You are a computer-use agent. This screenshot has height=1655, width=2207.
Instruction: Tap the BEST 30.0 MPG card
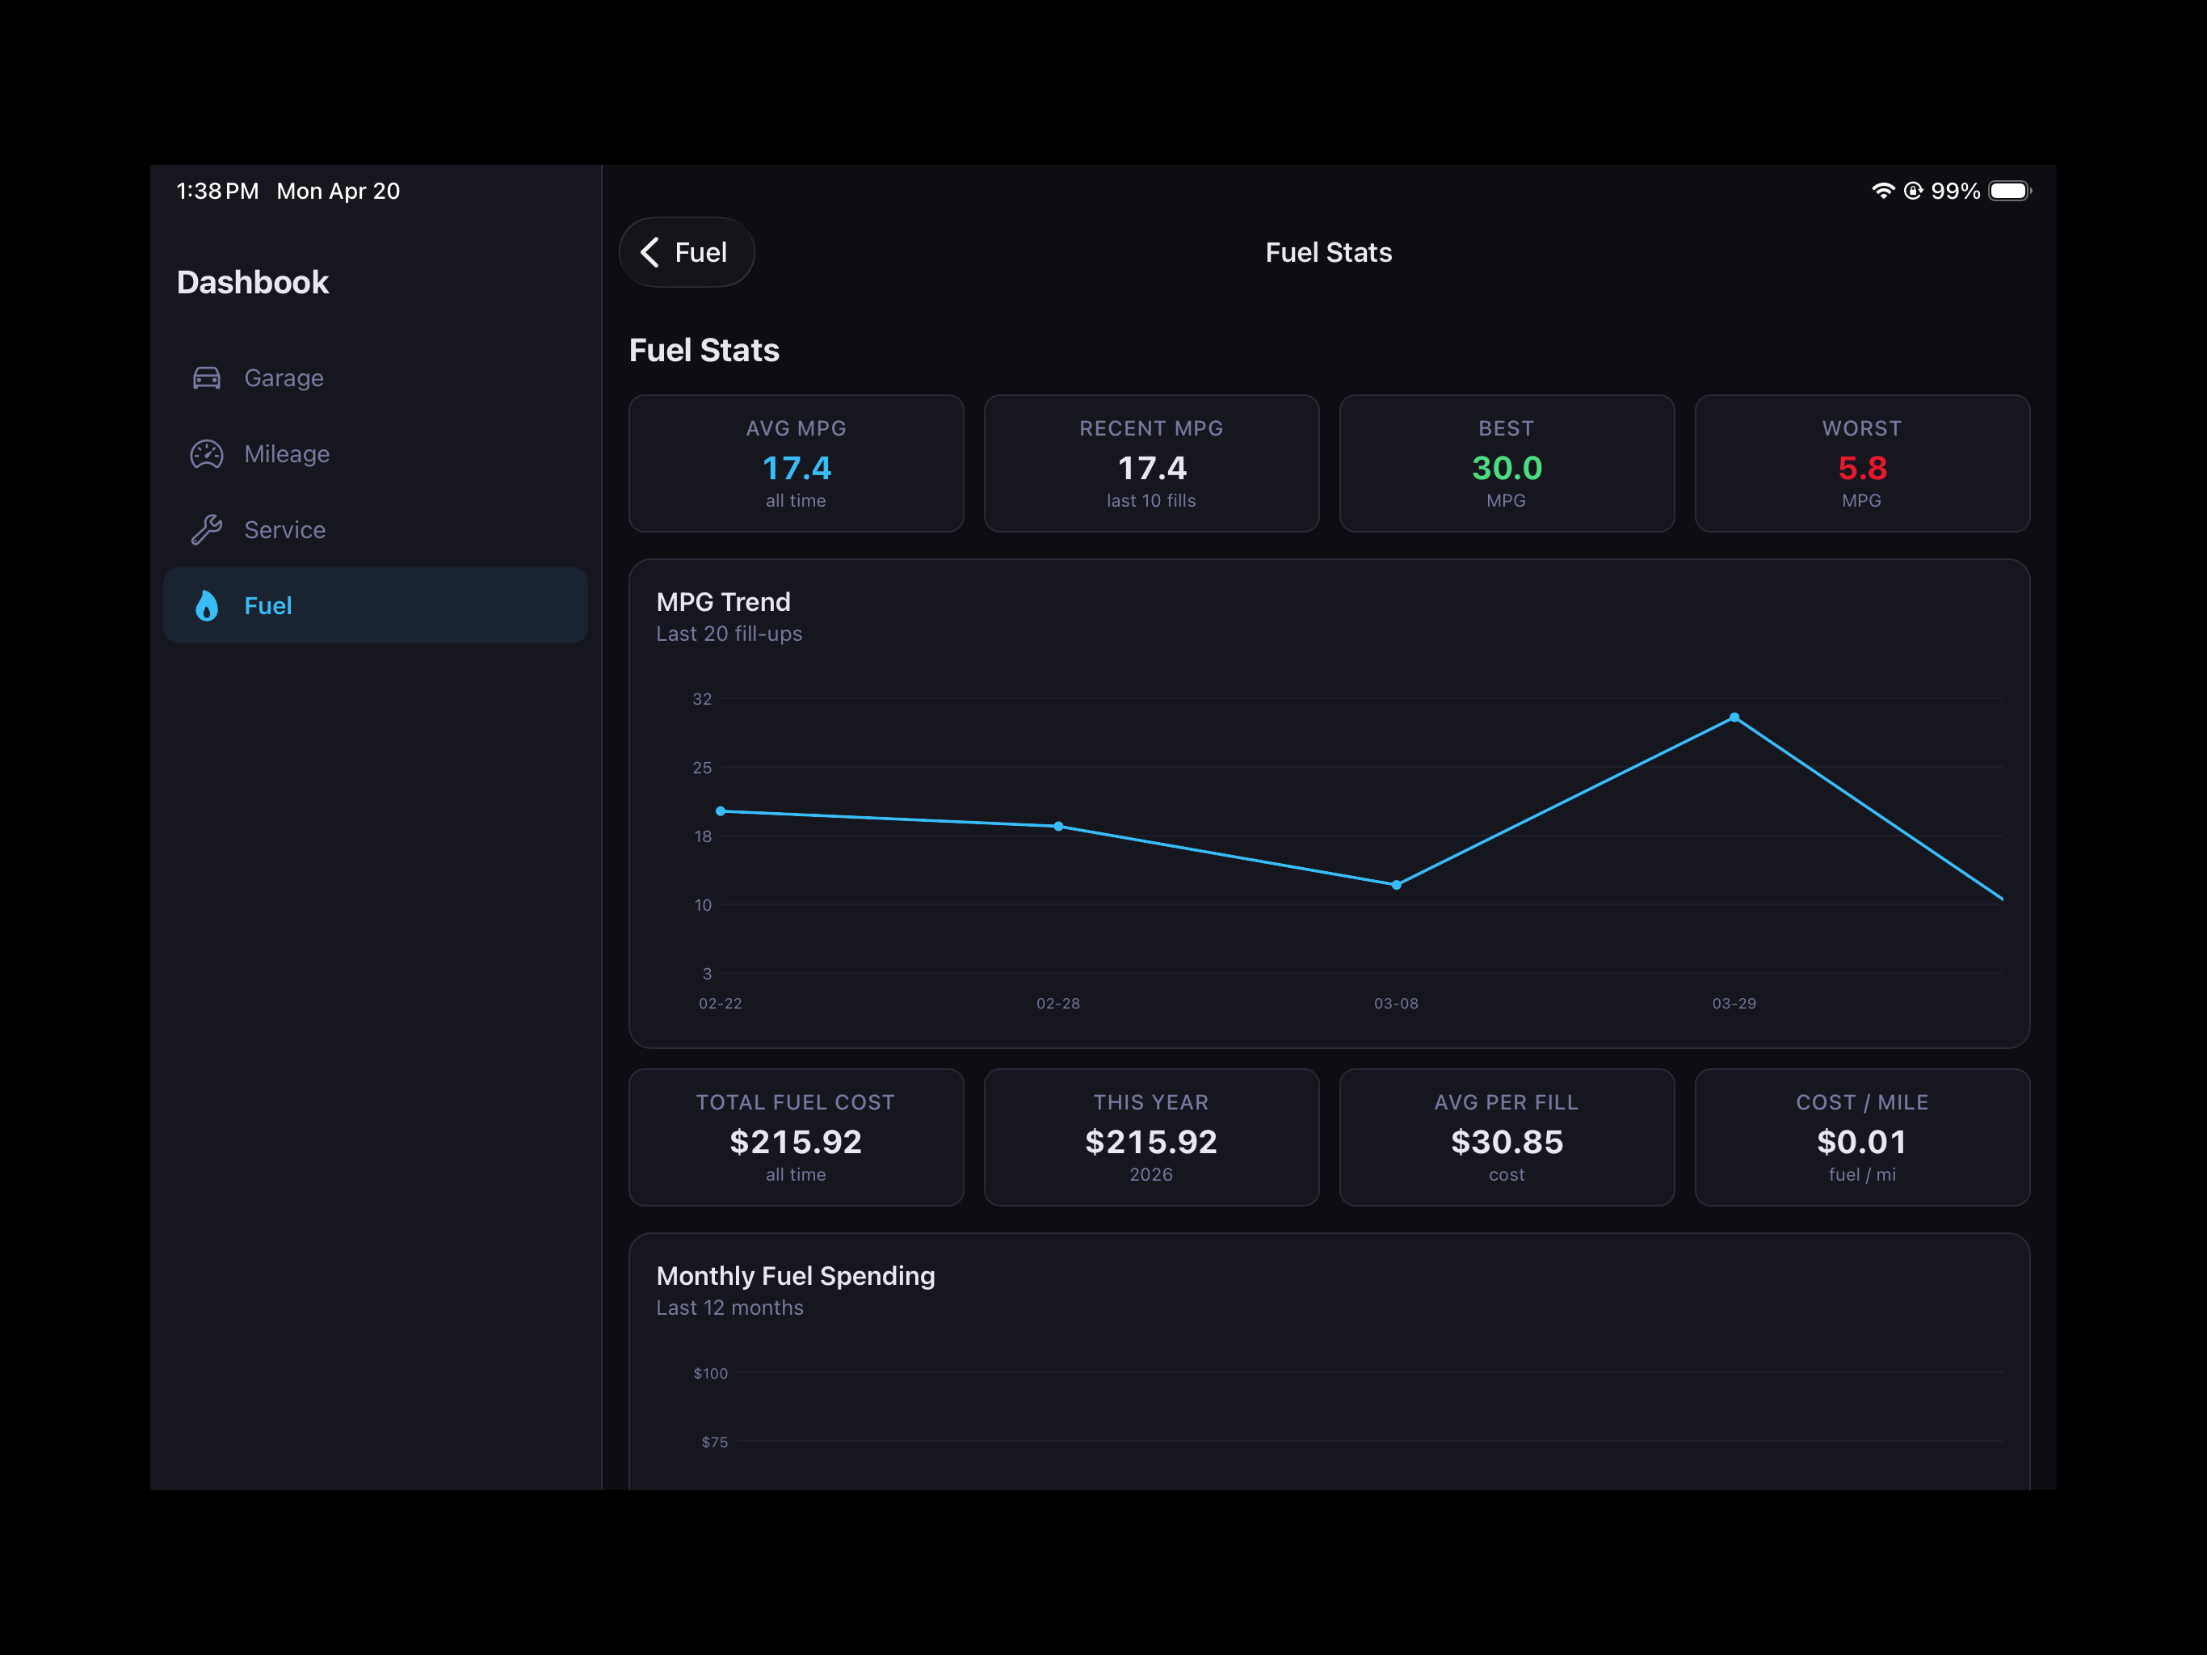[1507, 463]
